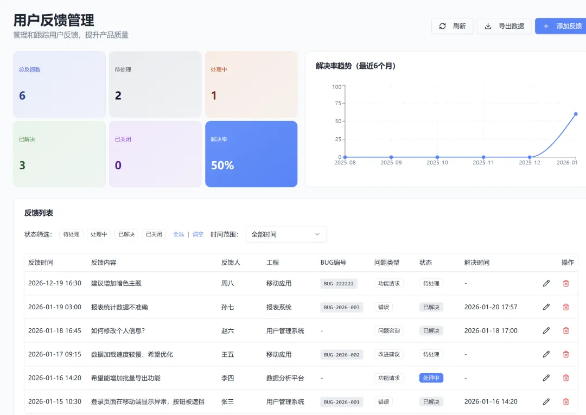The width and height of the screenshot is (586, 415).
Task: Delete the 如何修改个人信息 row via trash icon
Action: click(x=566, y=330)
